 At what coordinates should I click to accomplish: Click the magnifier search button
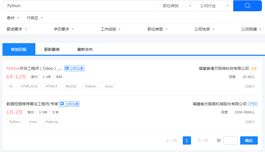click(x=247, y=6)
